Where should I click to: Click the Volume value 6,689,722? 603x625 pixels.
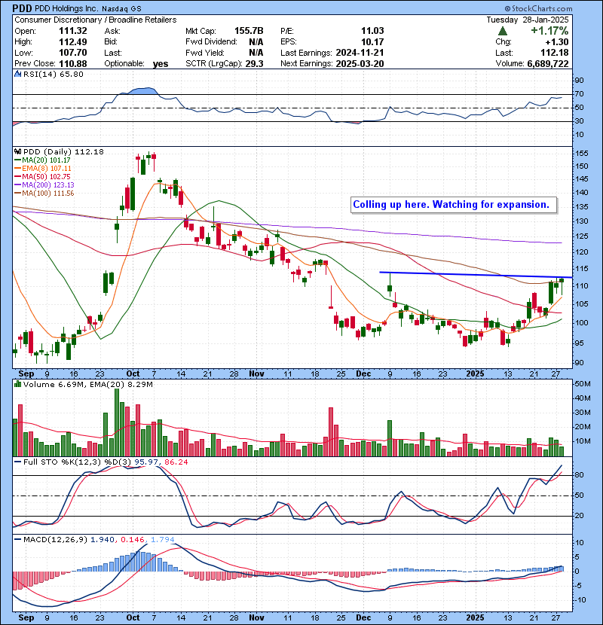548,63
